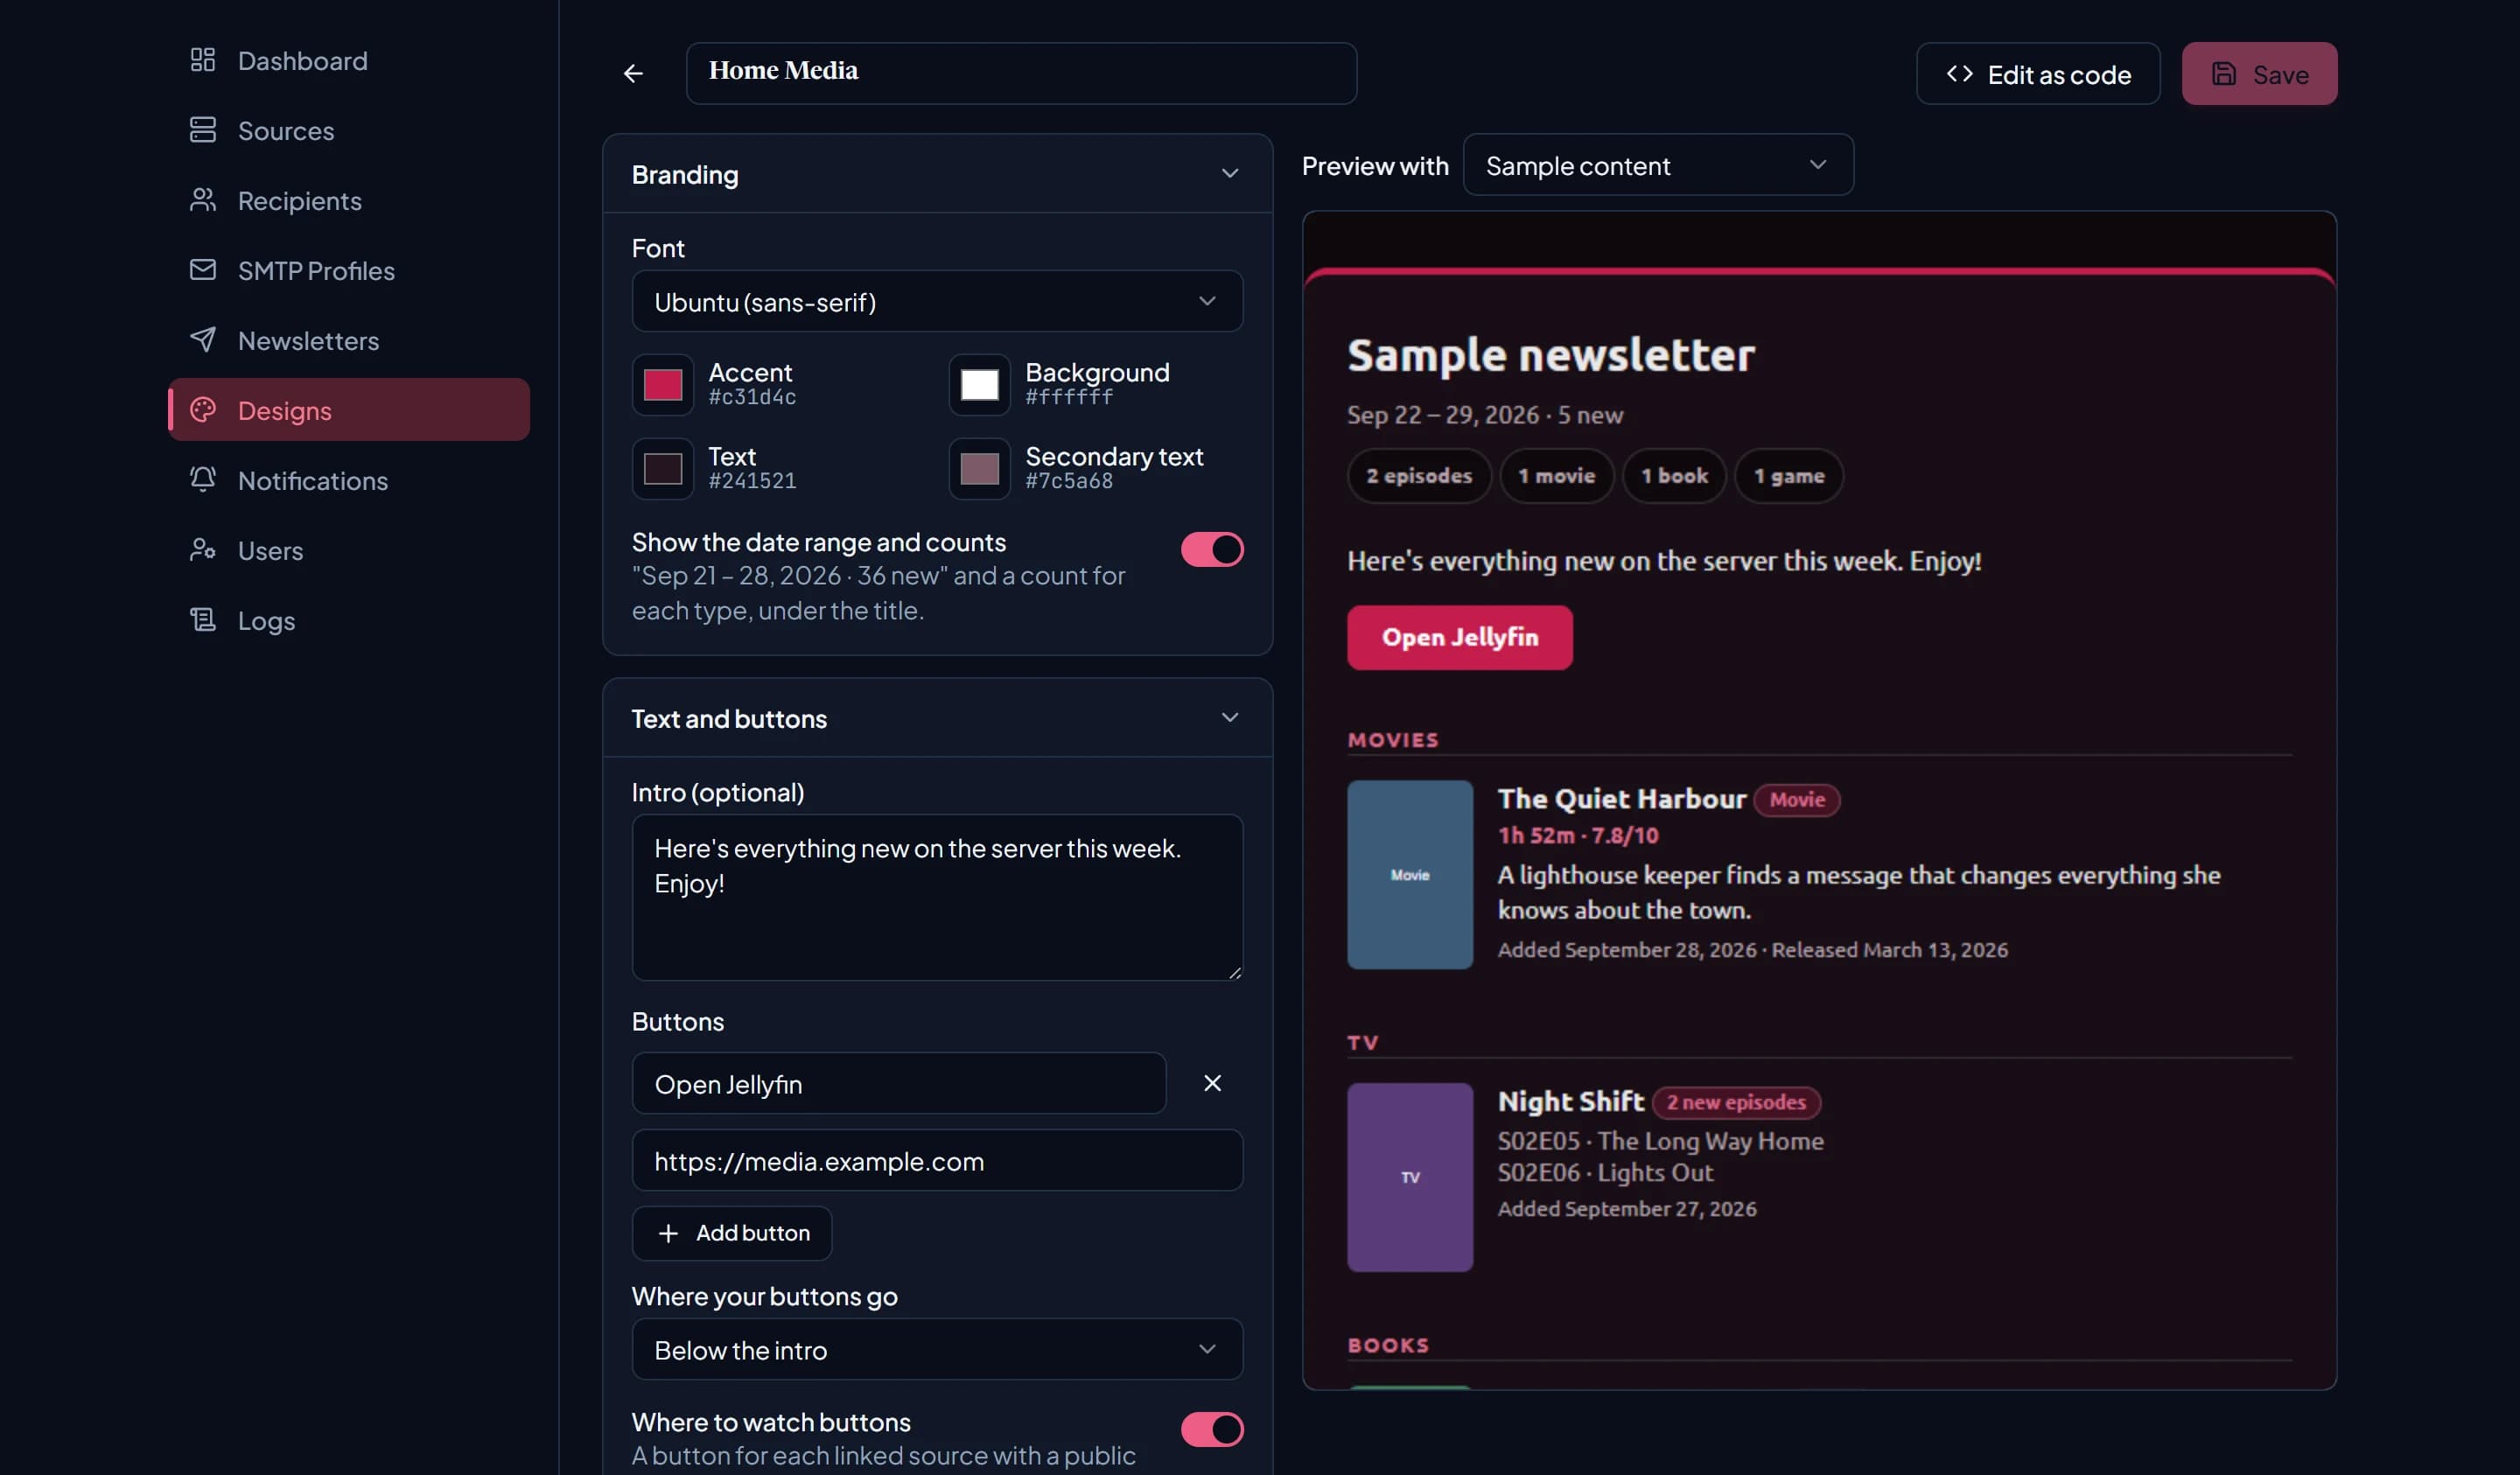Screen dimensions: 2520x1475
Task: Open the Preview with Sample content dropdown
Action: click(x=1658, y=165)
